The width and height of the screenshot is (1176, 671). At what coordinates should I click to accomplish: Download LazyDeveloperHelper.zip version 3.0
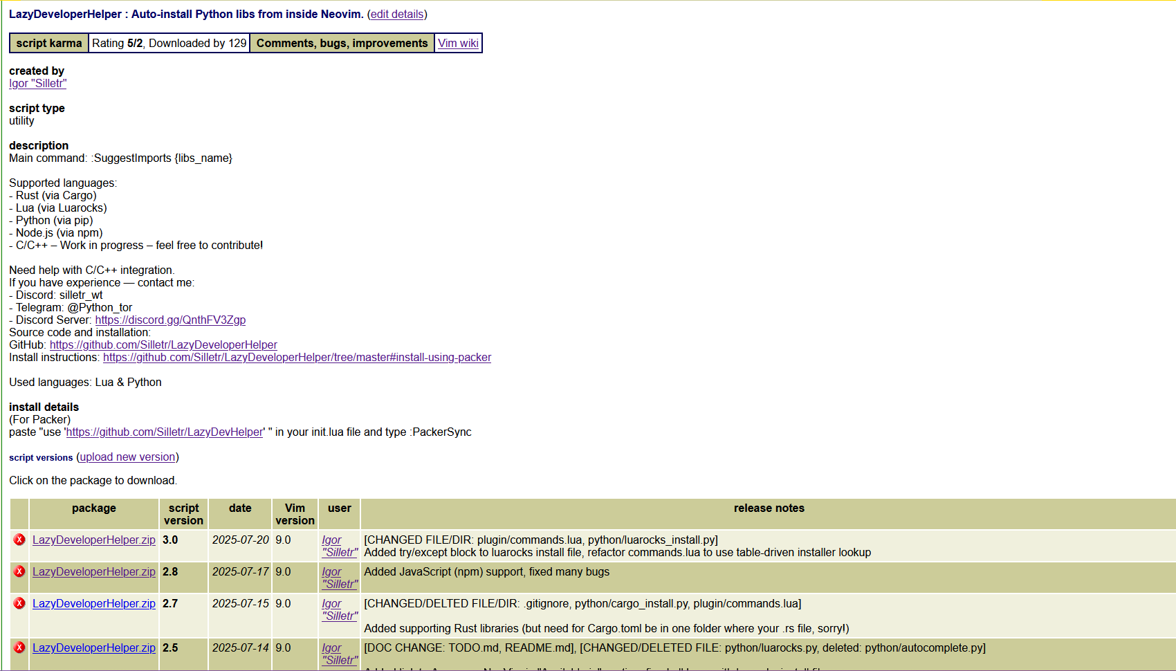pyautogui.click(x=94, y=540)
